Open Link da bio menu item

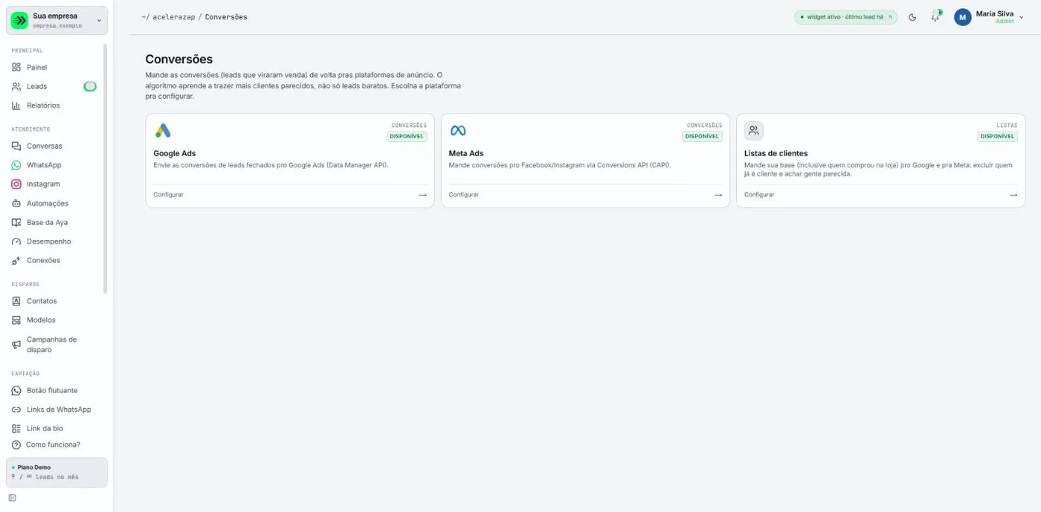tap(45, 429)
